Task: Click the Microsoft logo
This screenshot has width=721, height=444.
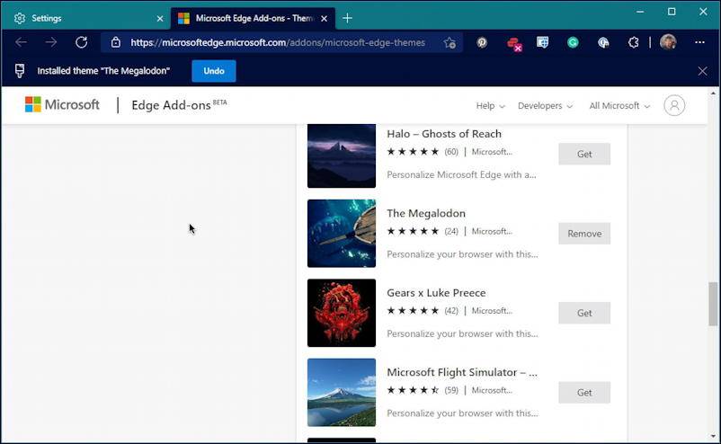Action: [62, 105]
